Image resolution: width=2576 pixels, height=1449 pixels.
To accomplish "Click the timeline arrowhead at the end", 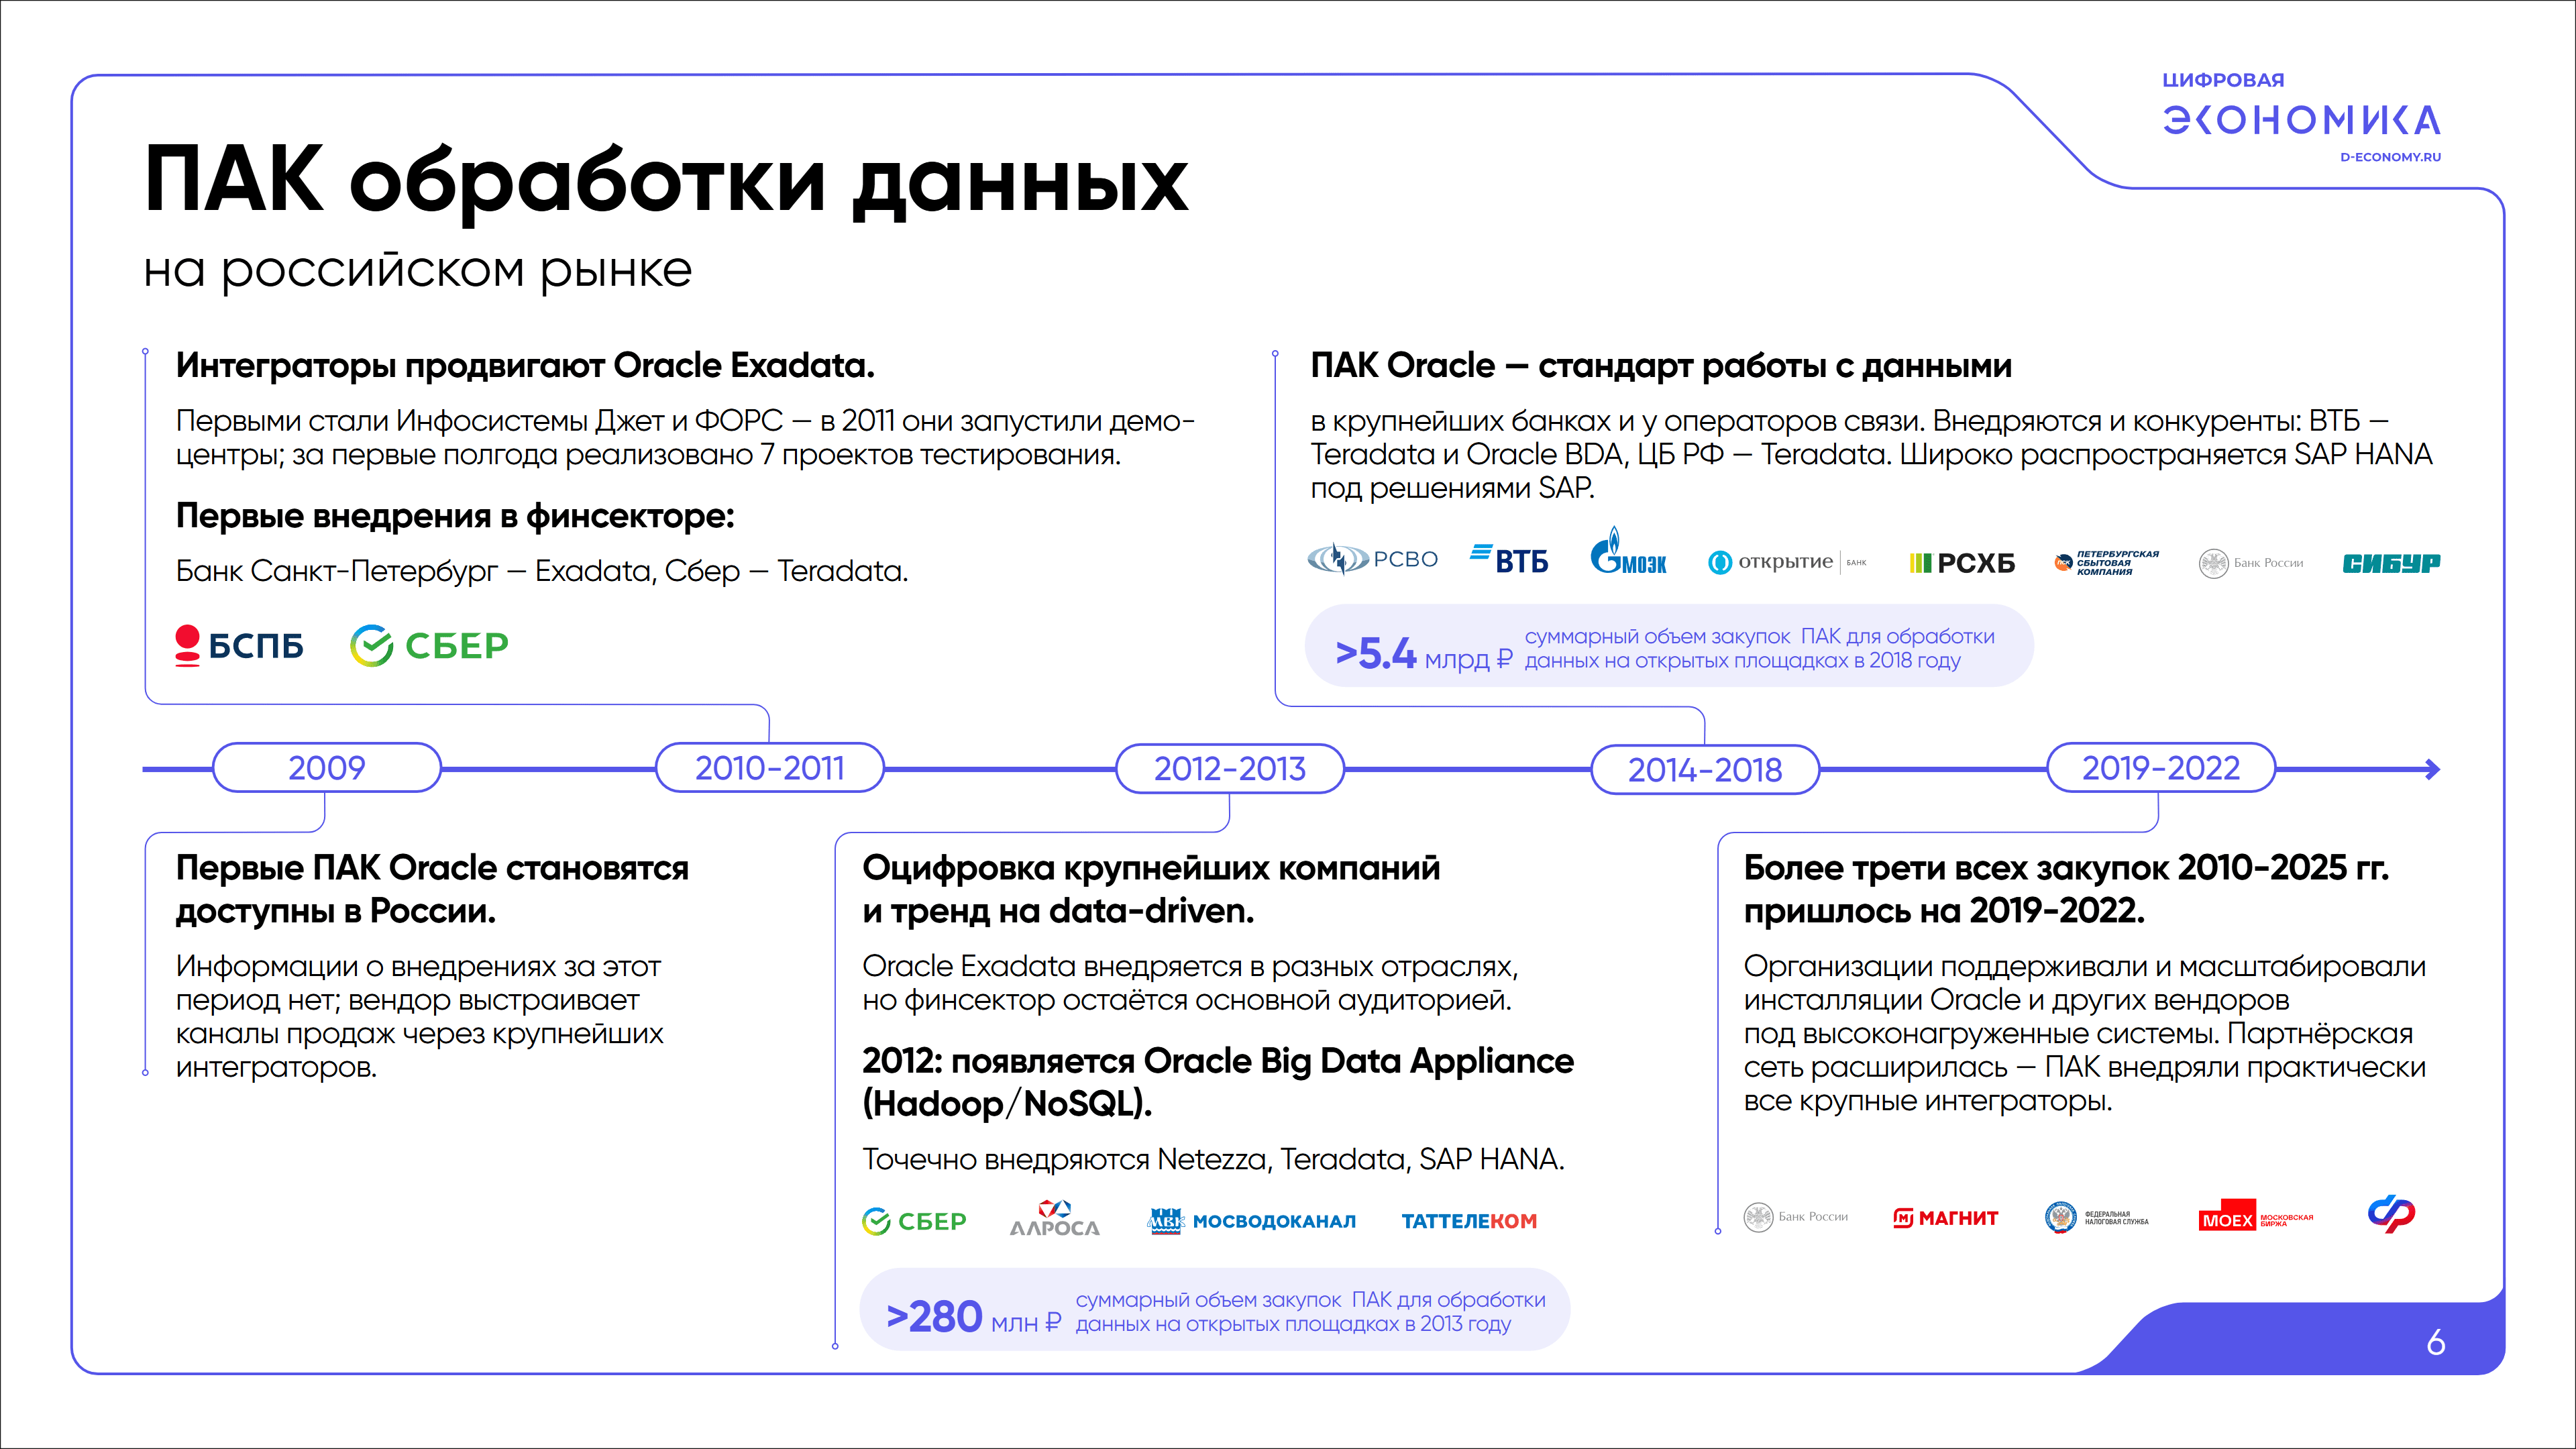I will (2431, 769).
